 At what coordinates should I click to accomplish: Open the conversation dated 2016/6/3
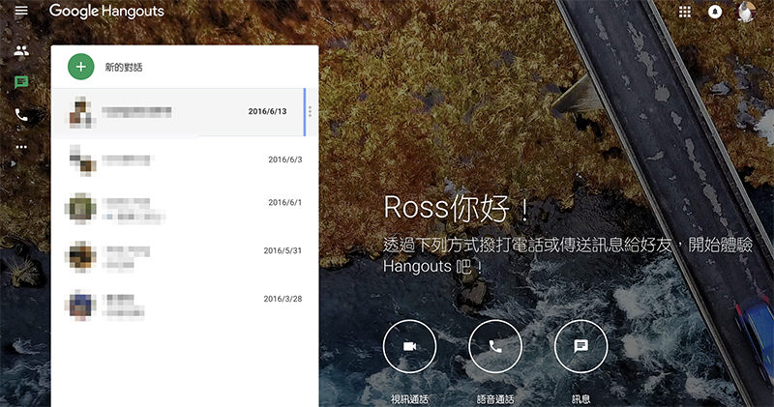coord(185,160)
